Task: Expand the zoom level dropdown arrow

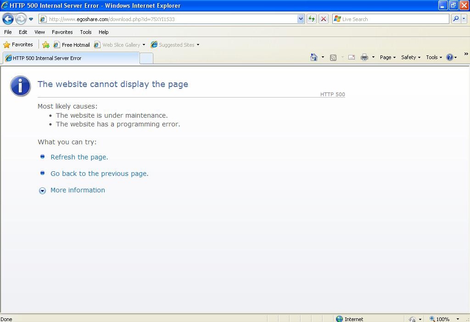Action: click(458, 319)
